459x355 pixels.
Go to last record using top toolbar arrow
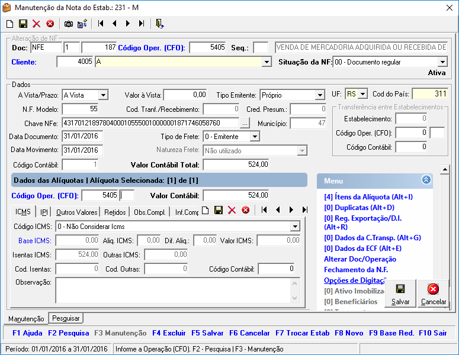[142, 24]
